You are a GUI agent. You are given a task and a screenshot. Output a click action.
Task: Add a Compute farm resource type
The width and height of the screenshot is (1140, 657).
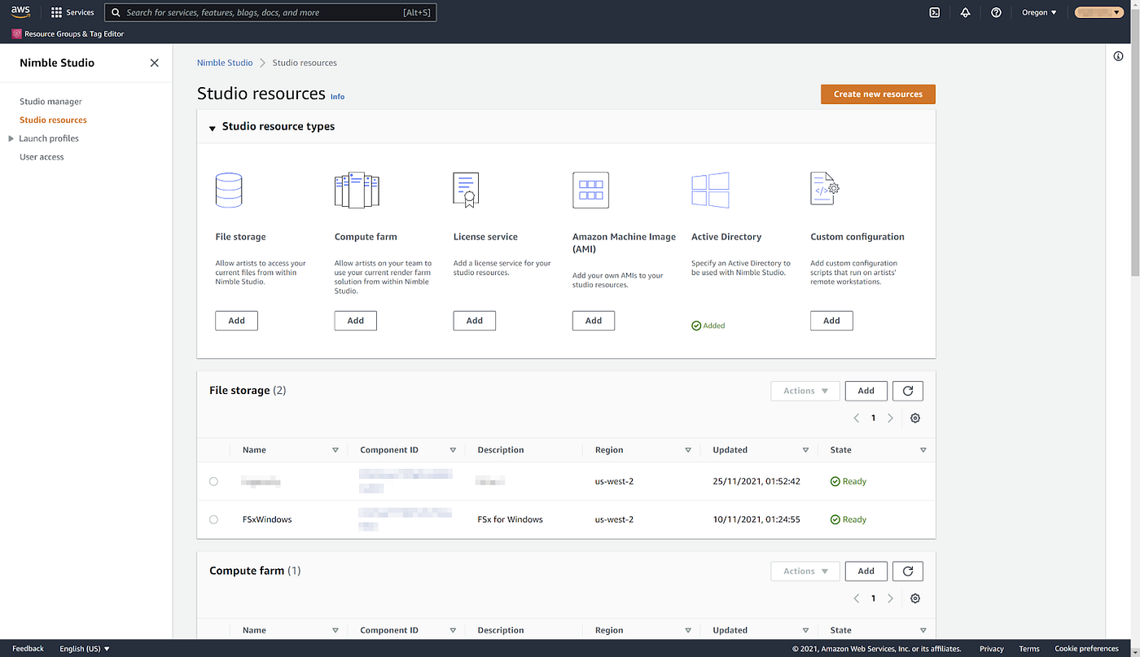pos(355,321)
